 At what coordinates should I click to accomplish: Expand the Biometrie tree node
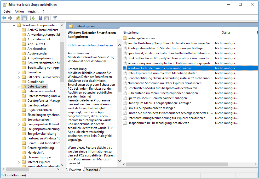19,73
